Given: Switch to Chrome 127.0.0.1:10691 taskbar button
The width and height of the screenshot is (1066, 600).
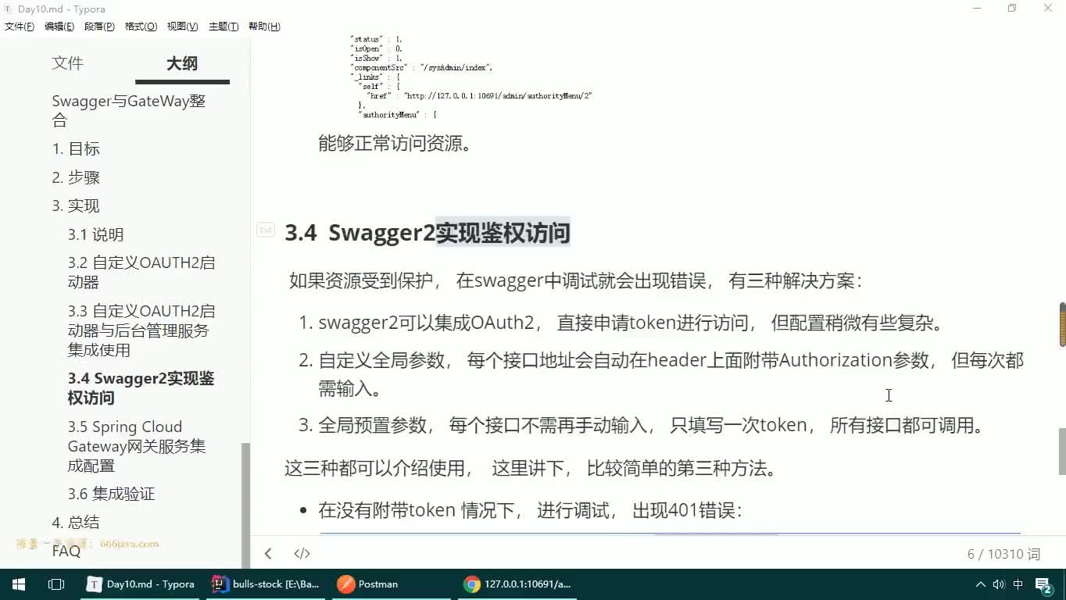Looking at the screenshot, I should 518,584.
